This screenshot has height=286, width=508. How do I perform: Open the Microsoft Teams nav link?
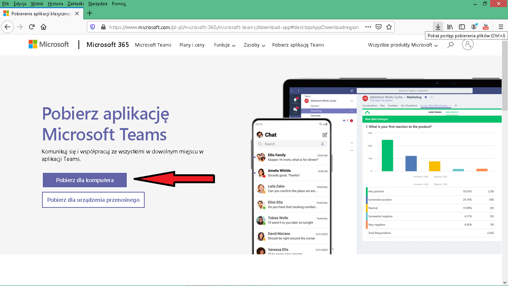point(153,45)
